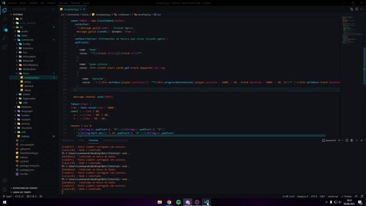The width and height of the screenshot is (366, 206).
Task: Open notifications bell in status bar
Action: point(362,196)
